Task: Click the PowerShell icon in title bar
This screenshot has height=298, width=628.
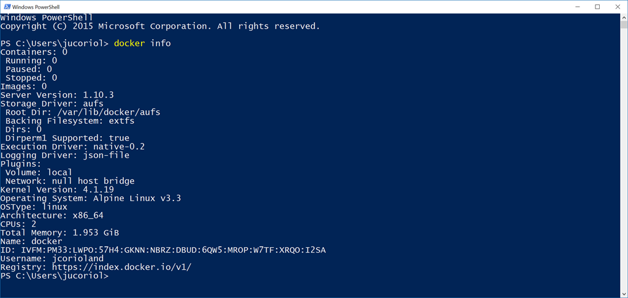Action: tap(6, 7)
